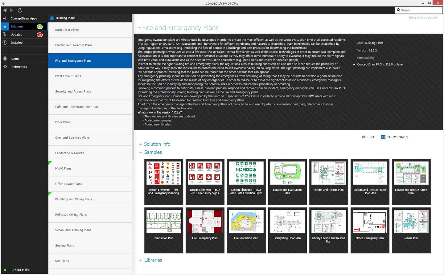Open the ConceptDraw Apps panel icon
This screenshot has height=275, width=444.
pyautogui.click(x=5, y=18)
